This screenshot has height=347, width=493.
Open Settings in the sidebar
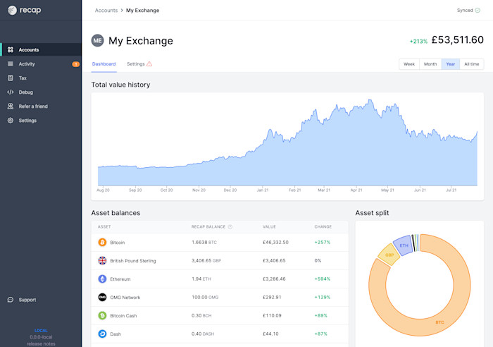41,121
